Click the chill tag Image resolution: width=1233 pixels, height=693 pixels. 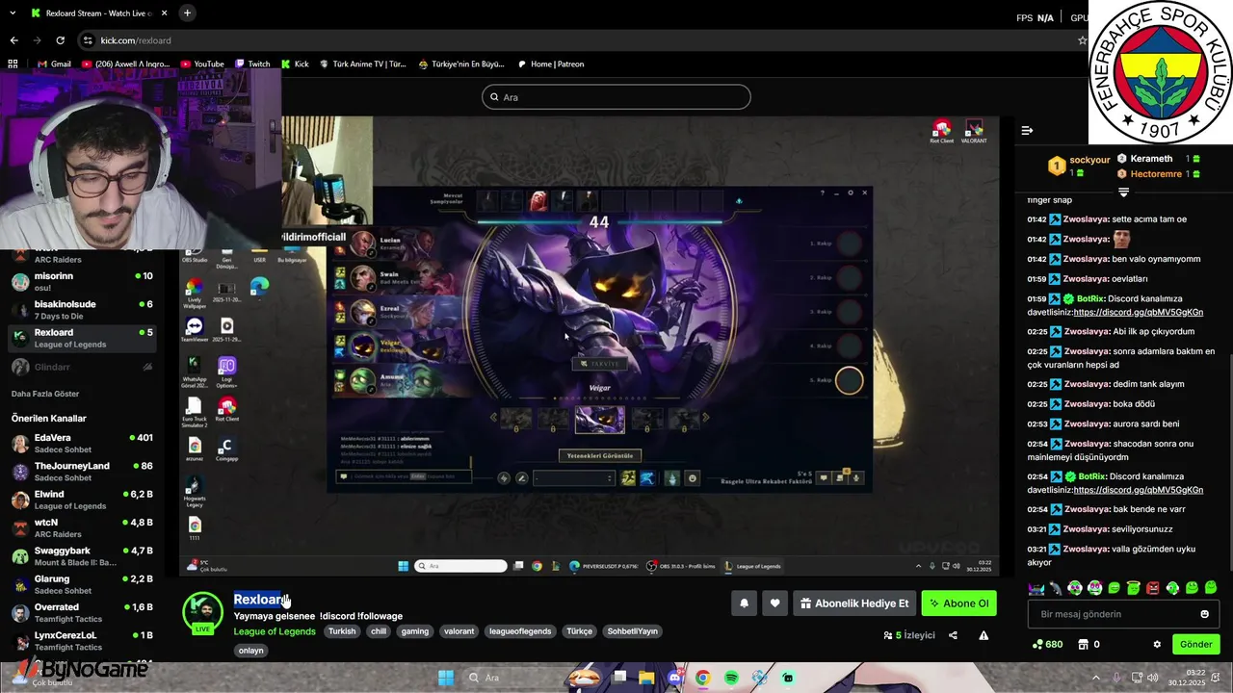coord(379,631)
